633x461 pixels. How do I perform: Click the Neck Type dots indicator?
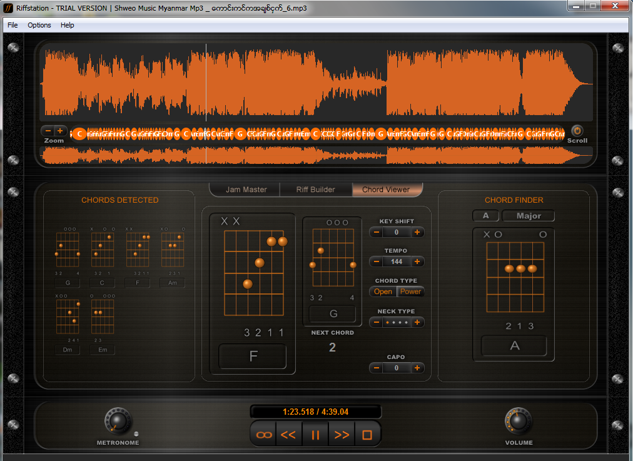(x=397, y=322)
